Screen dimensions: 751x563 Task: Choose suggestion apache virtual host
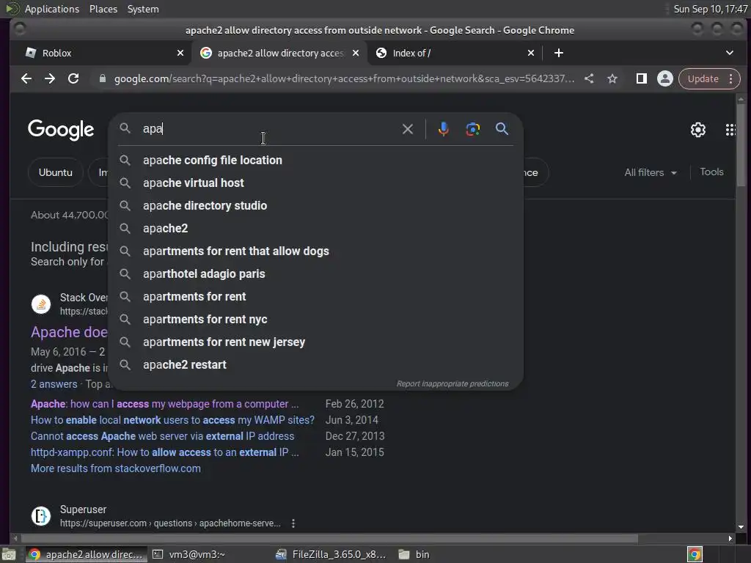click(x=316, y=183)
